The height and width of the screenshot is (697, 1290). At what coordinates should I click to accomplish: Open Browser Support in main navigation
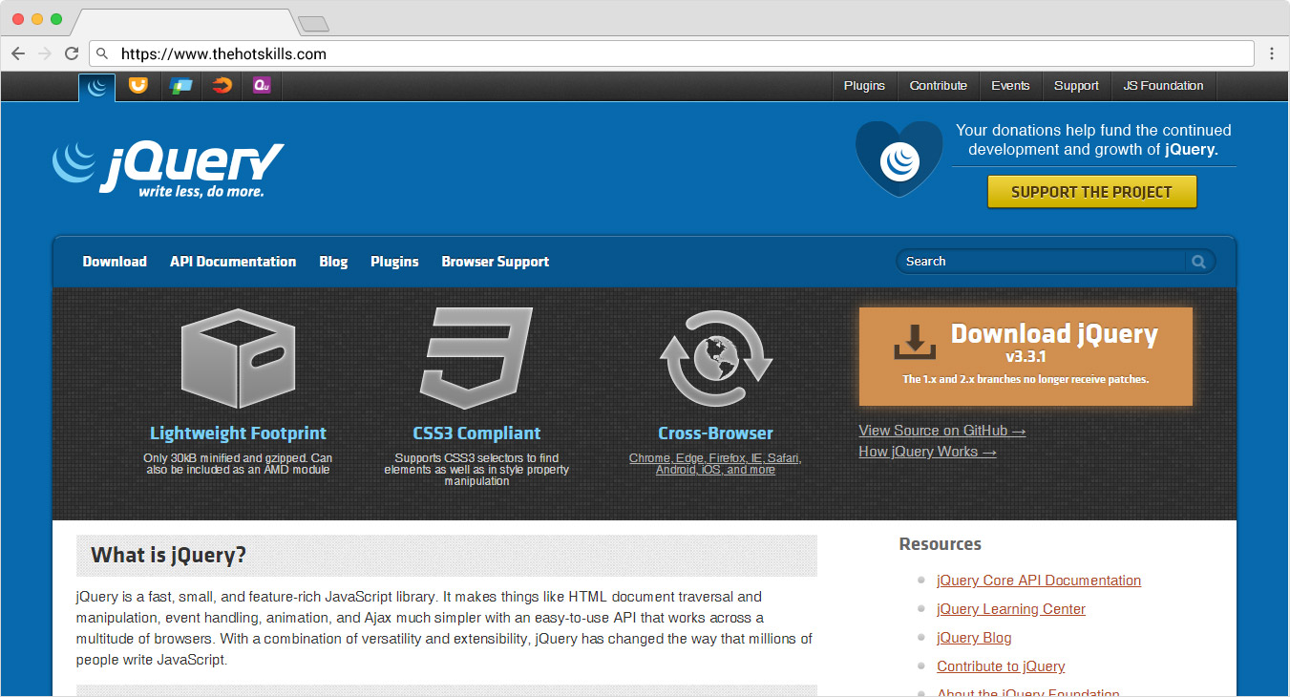pos(495,262)
